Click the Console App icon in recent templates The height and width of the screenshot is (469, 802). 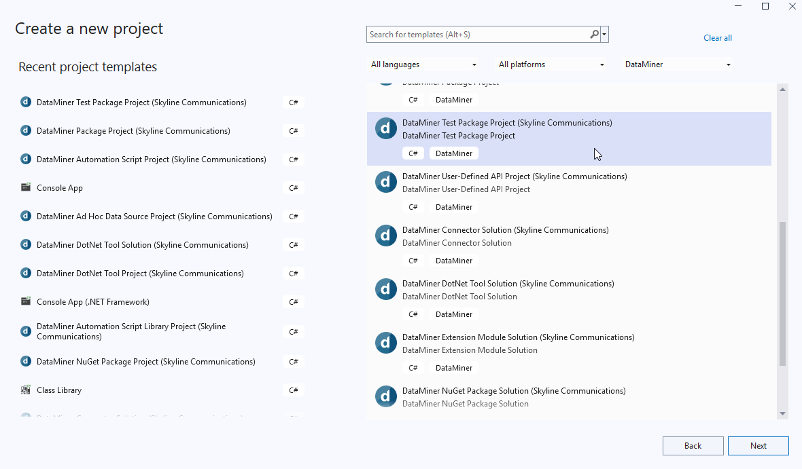25,187
